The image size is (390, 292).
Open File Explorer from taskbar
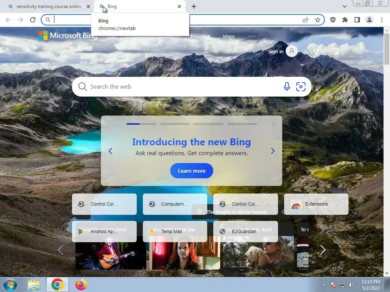tap(34, 284)
